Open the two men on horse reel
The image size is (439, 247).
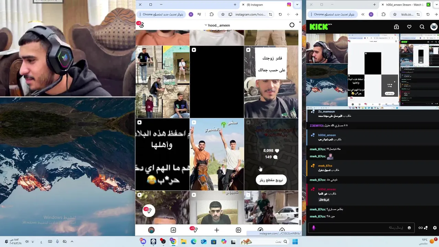(217, 154)
